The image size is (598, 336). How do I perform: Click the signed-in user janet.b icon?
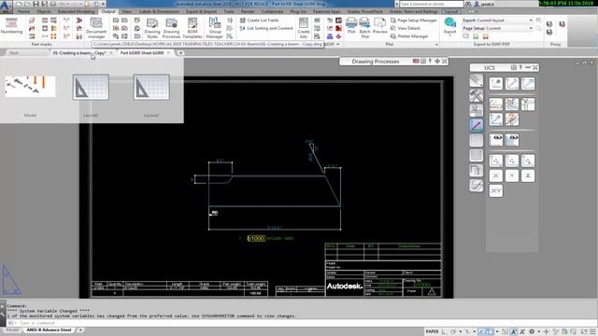point(477,4)
